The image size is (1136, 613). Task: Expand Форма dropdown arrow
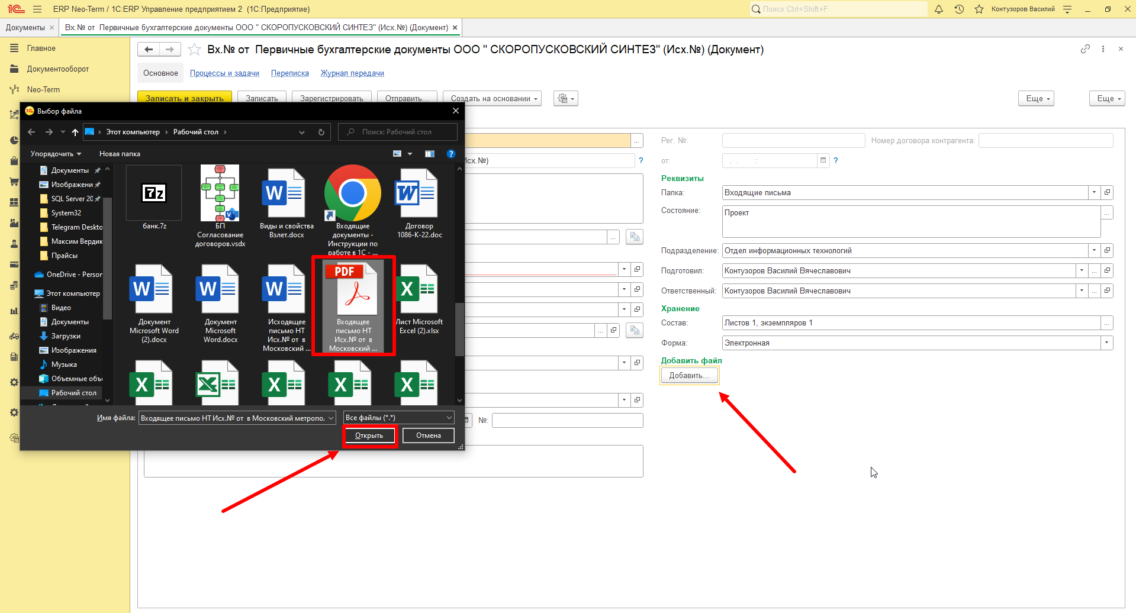[1106, 343]
